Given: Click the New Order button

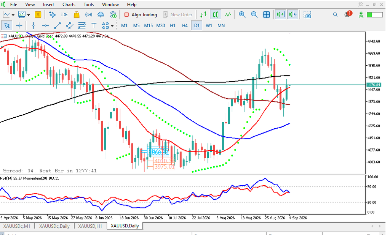Looking at the screenshot, I should [x=177, y=15].
